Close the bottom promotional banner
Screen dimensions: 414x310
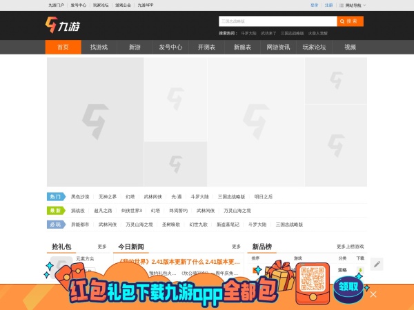click(373, 294)
